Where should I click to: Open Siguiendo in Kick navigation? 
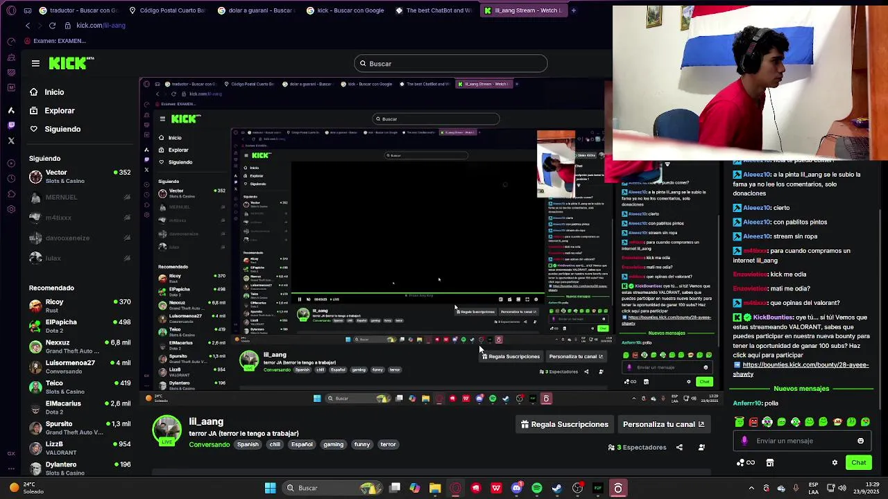(x=55, y=129)
